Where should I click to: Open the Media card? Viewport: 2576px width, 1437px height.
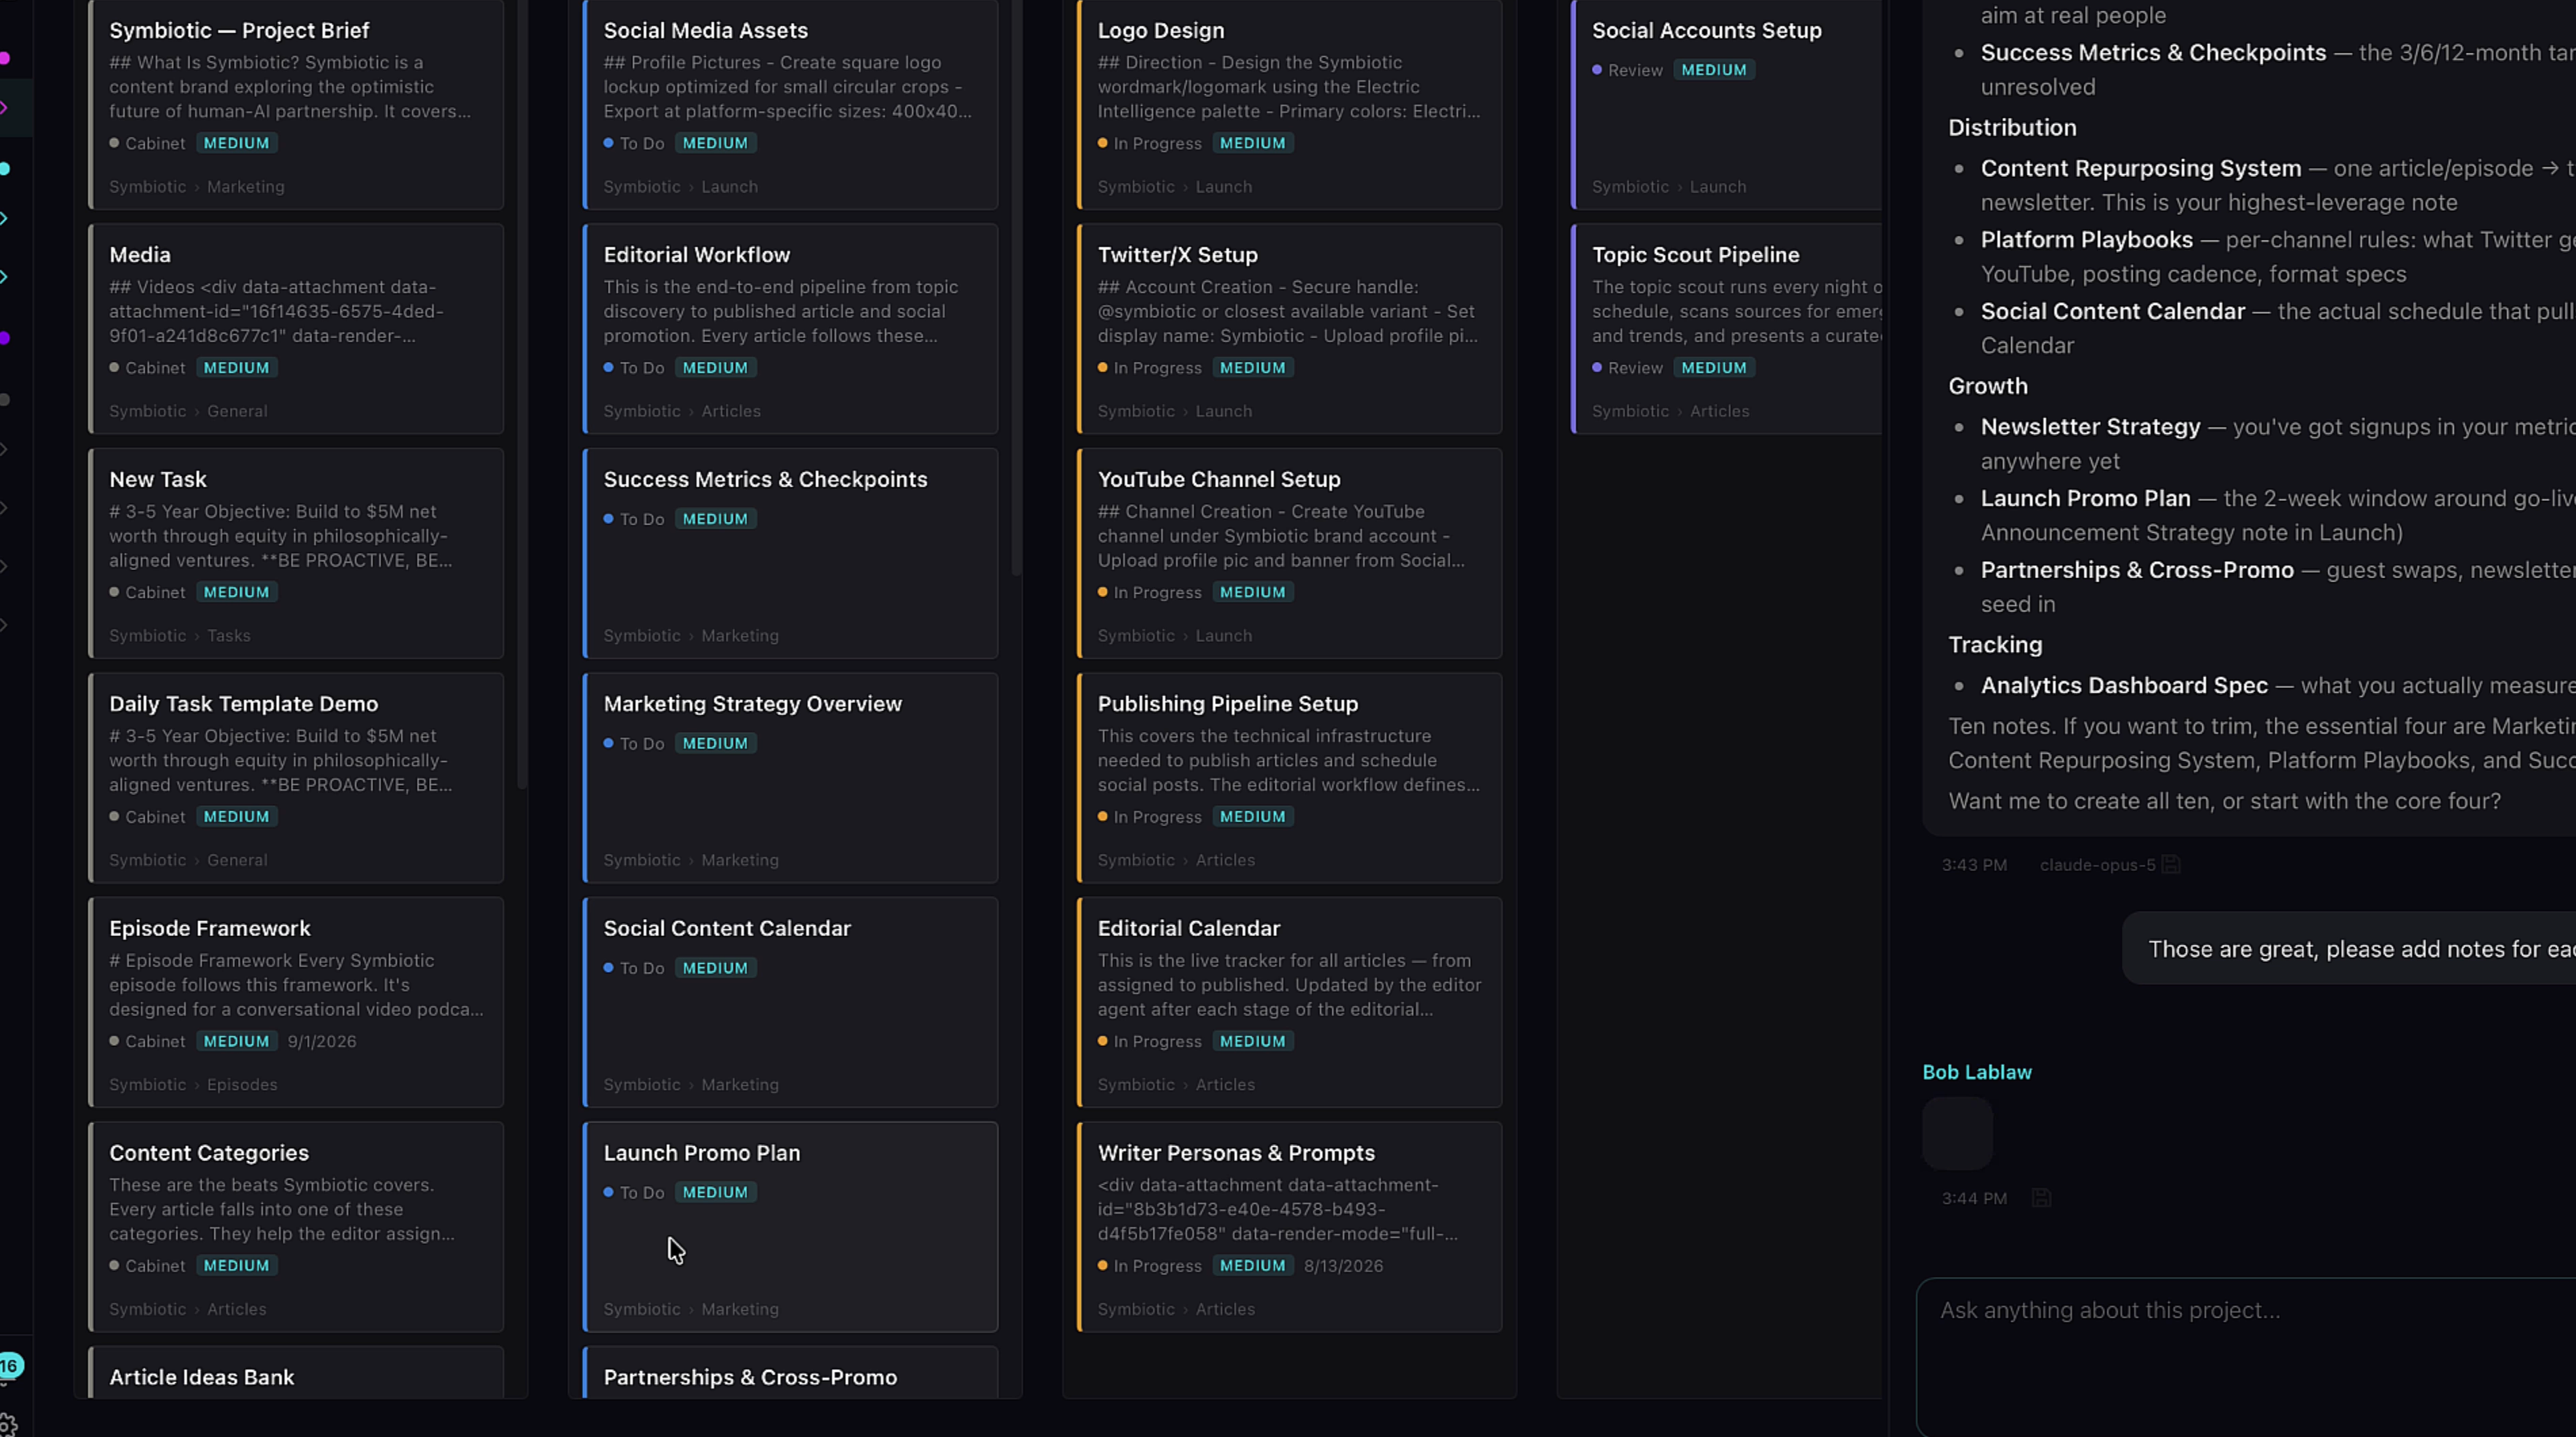pyautogui.click(x=296, y=328)
